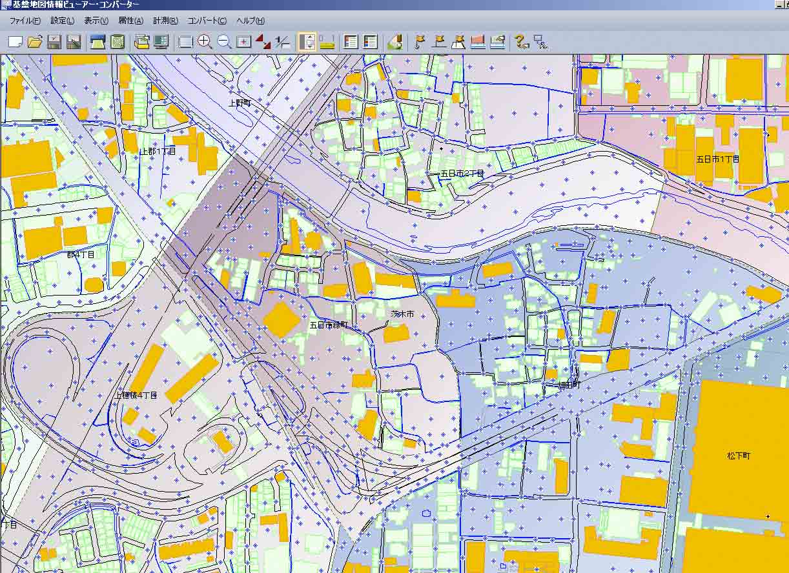Open the ファイル(F) menu
The width and height of the screenshot is (789, 573).
point(25,21)
